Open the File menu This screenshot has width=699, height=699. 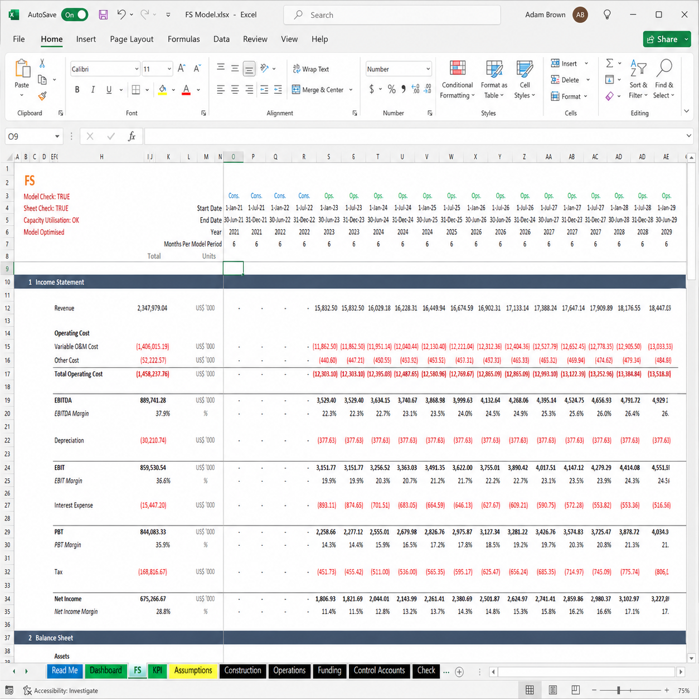point(19,39)
